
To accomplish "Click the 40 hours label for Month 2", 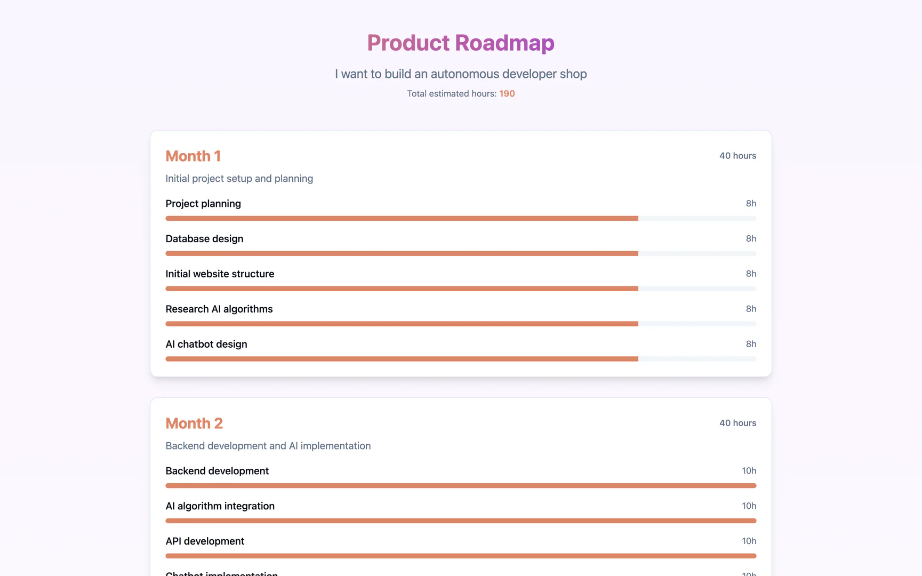I will click(737, 423).
